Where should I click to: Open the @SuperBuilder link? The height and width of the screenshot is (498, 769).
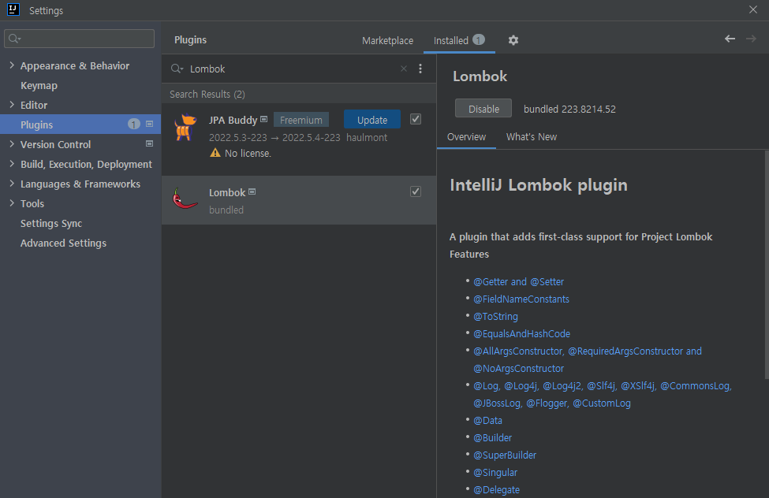click(505, 455)
